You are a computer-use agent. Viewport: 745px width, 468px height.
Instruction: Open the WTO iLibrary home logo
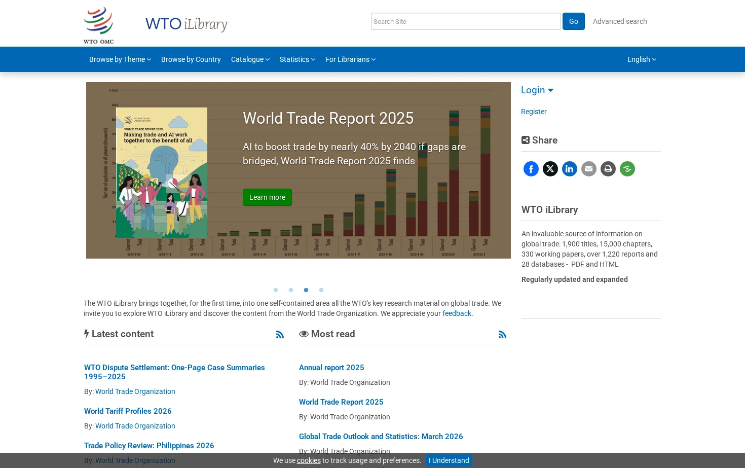click(187, 24)
